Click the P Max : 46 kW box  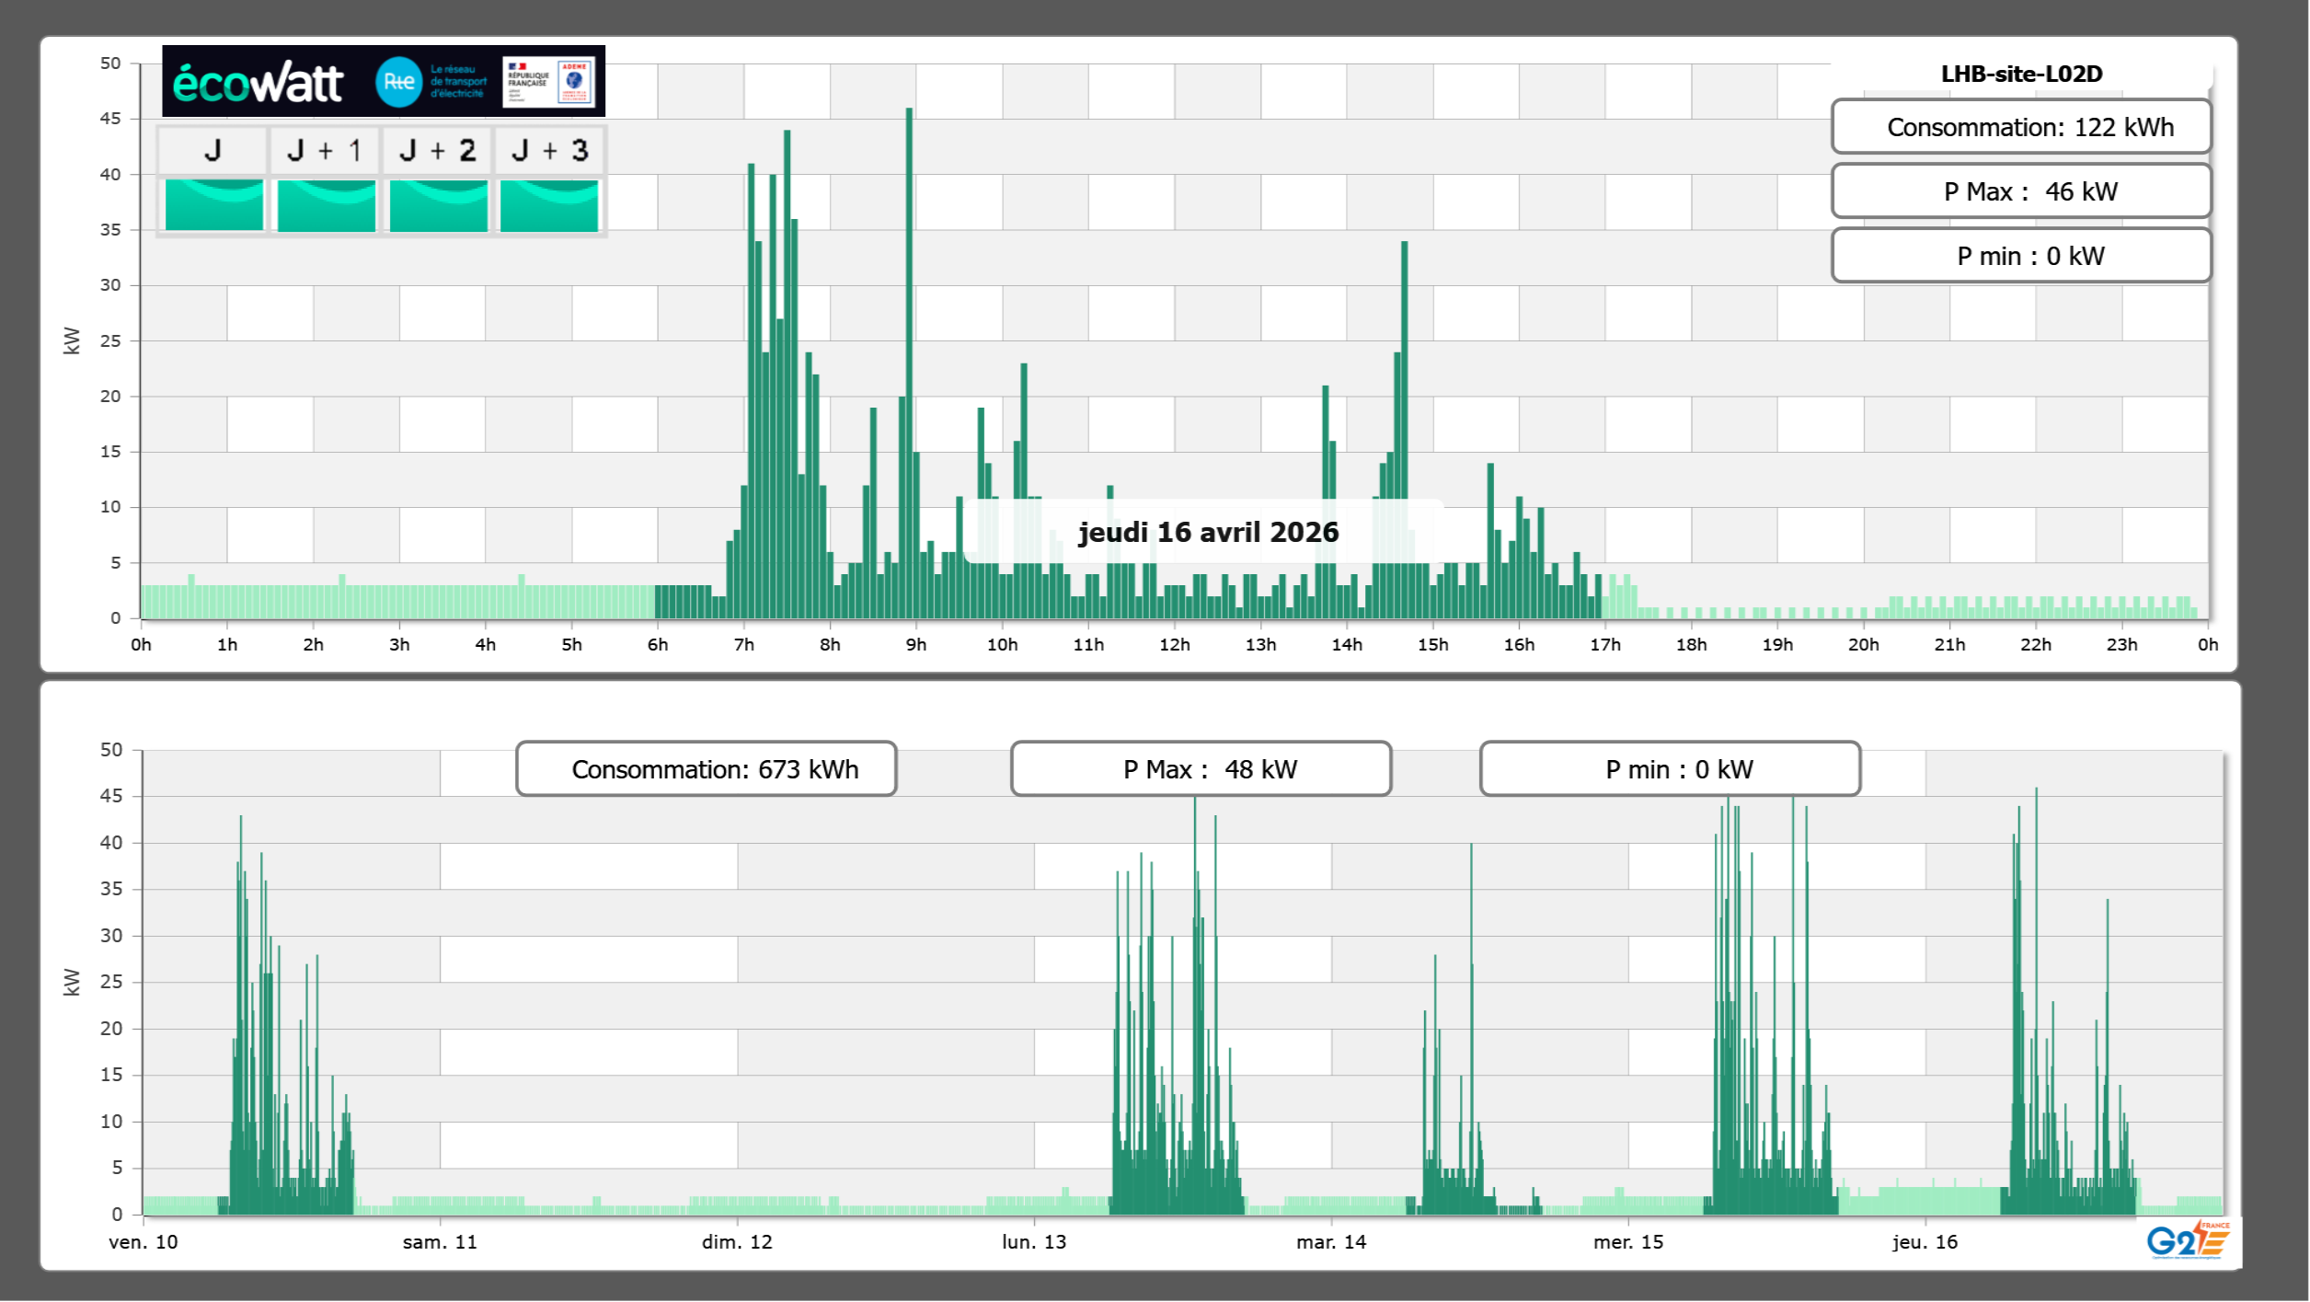click(2021, 191)
